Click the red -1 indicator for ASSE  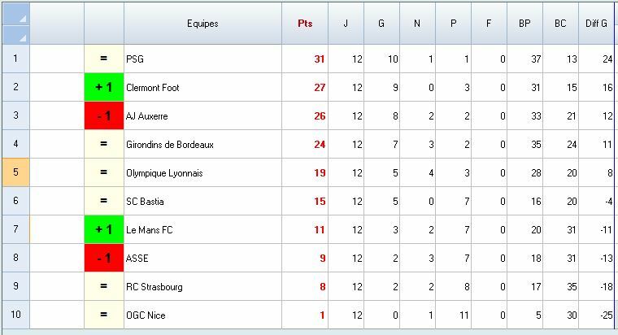coord(104,258)
